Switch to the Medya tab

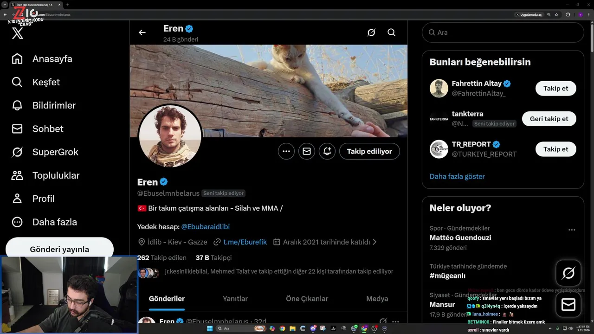coord(377,299)
